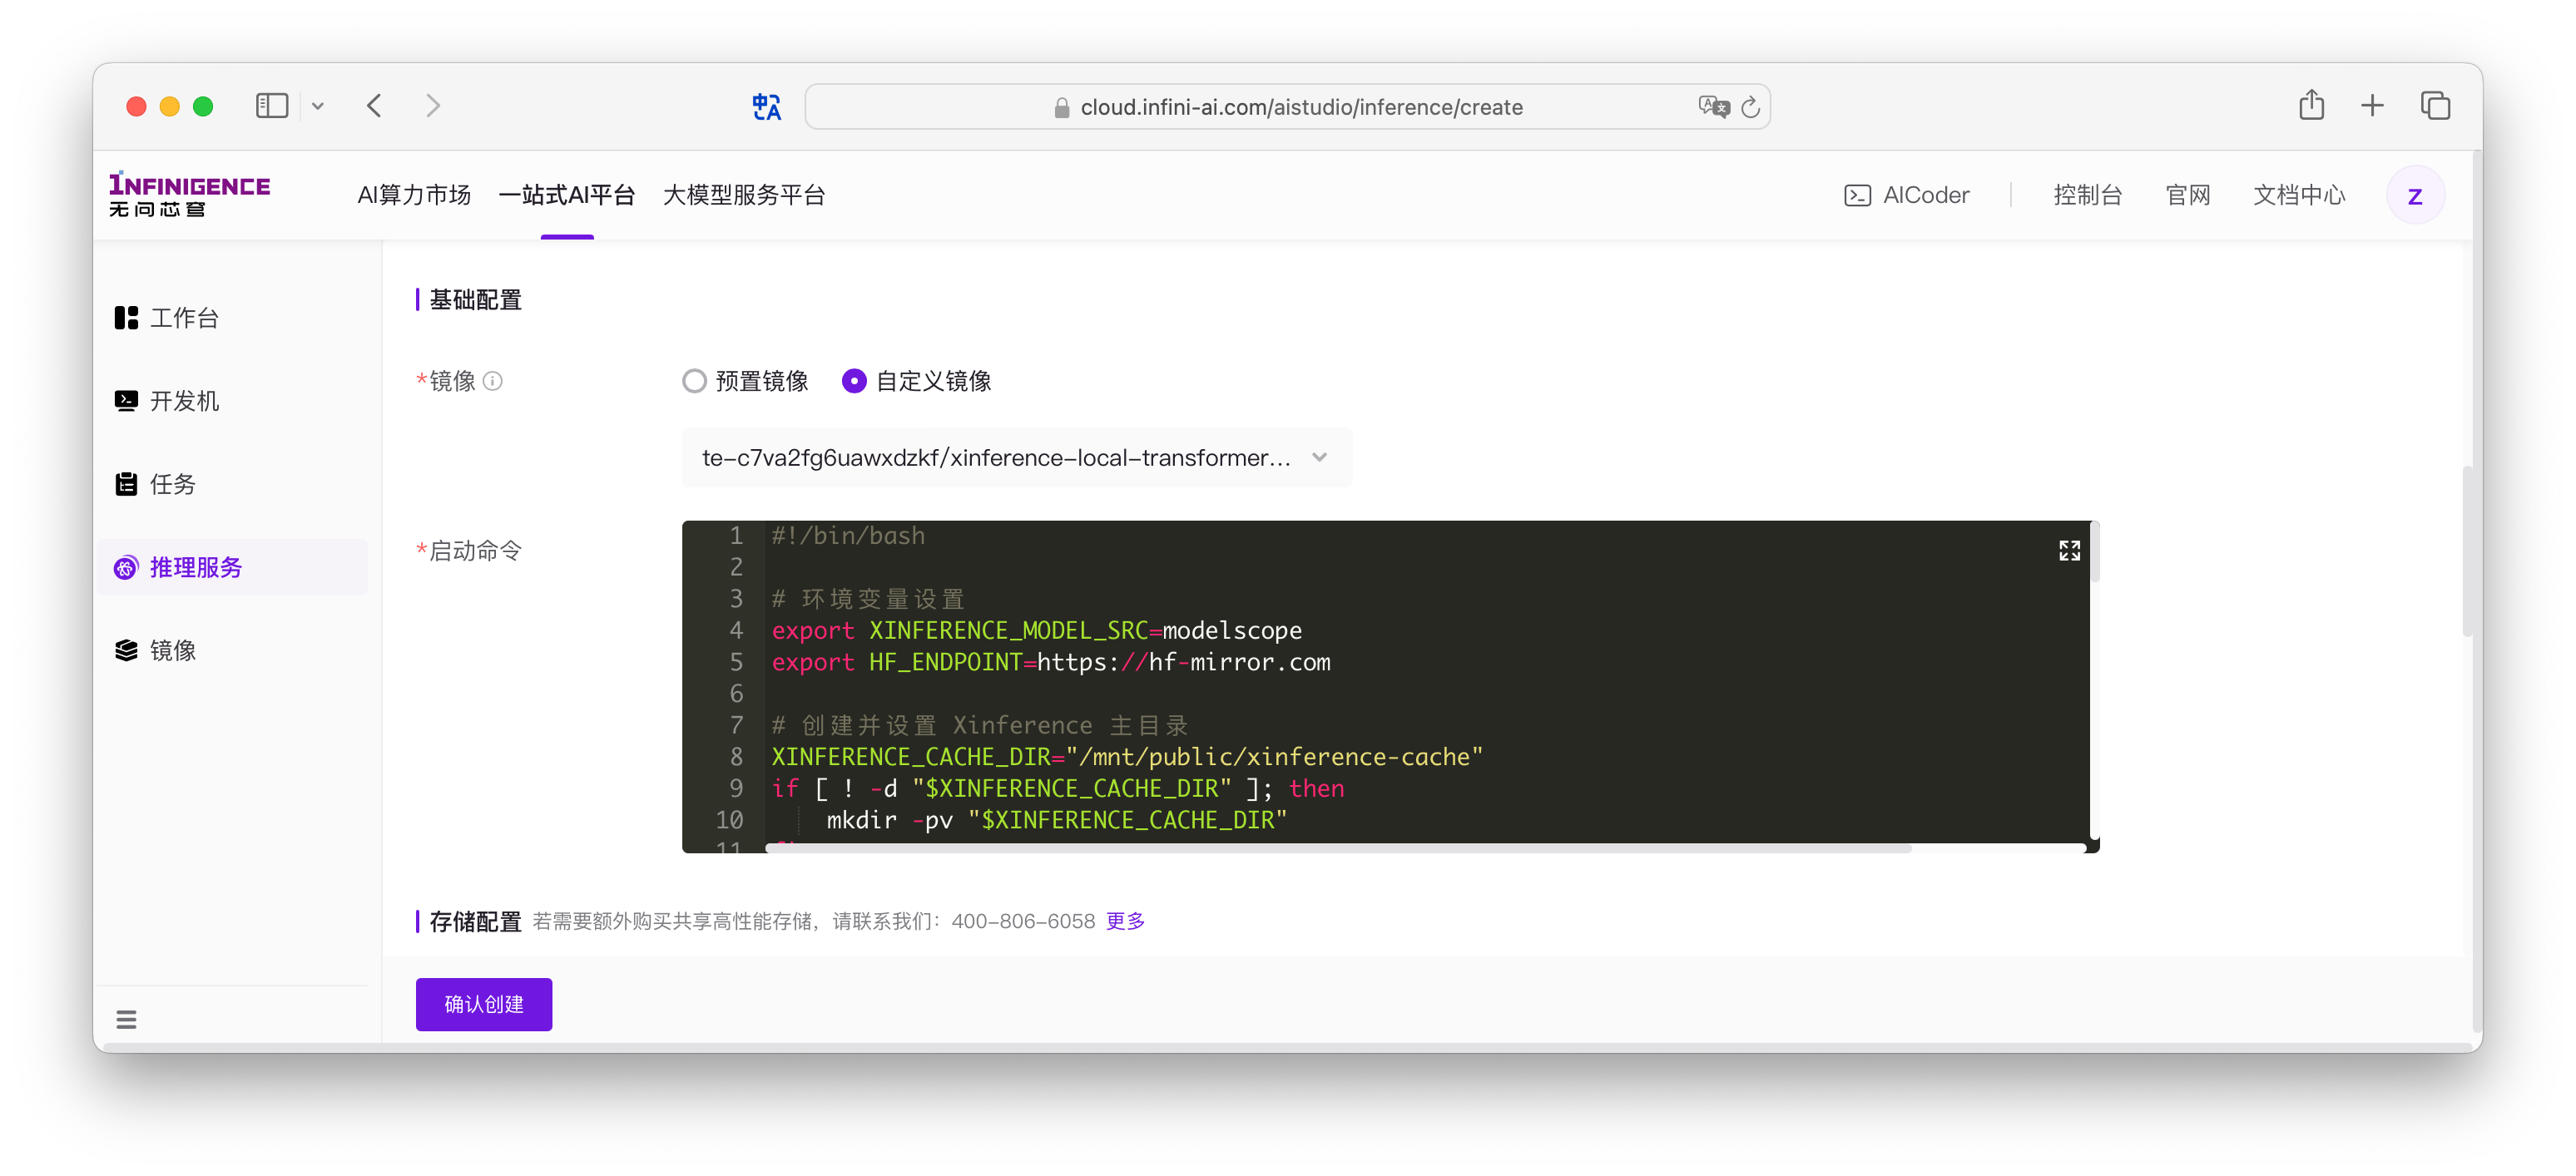Click the info icon next to 镜像 label
Viewport: 2576px width, 1176px height.
click(492, 381)
